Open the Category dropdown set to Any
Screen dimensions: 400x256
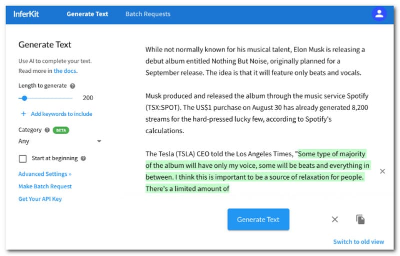click(x=59, y=141)
